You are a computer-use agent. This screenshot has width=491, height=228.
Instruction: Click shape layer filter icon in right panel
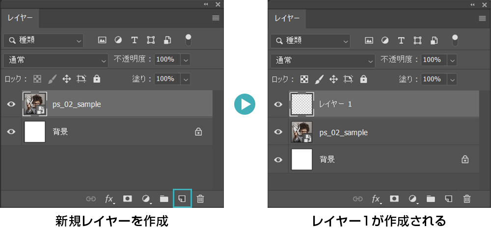point(418,40)
